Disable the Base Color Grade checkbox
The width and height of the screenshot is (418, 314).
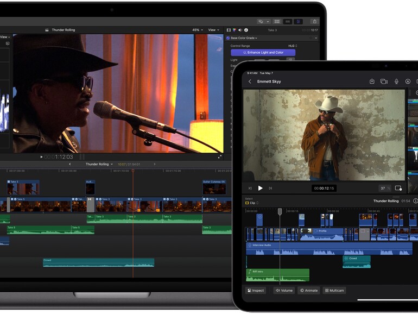(x=228, y=38)
